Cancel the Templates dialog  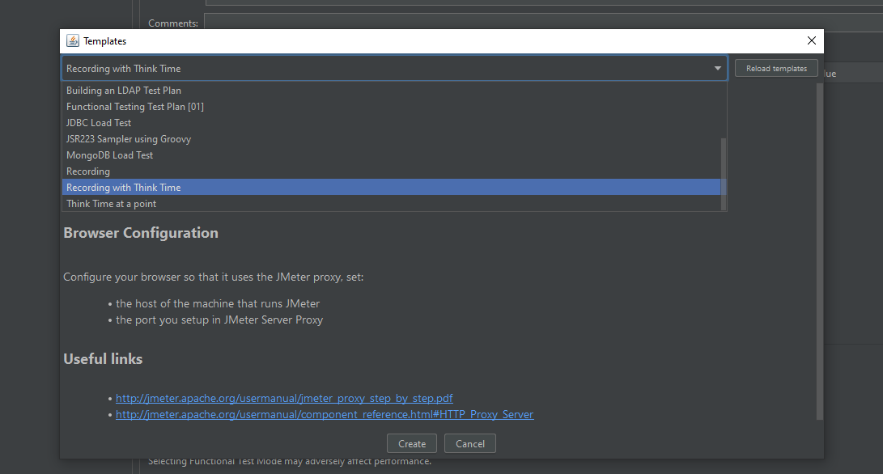(469, 443)
